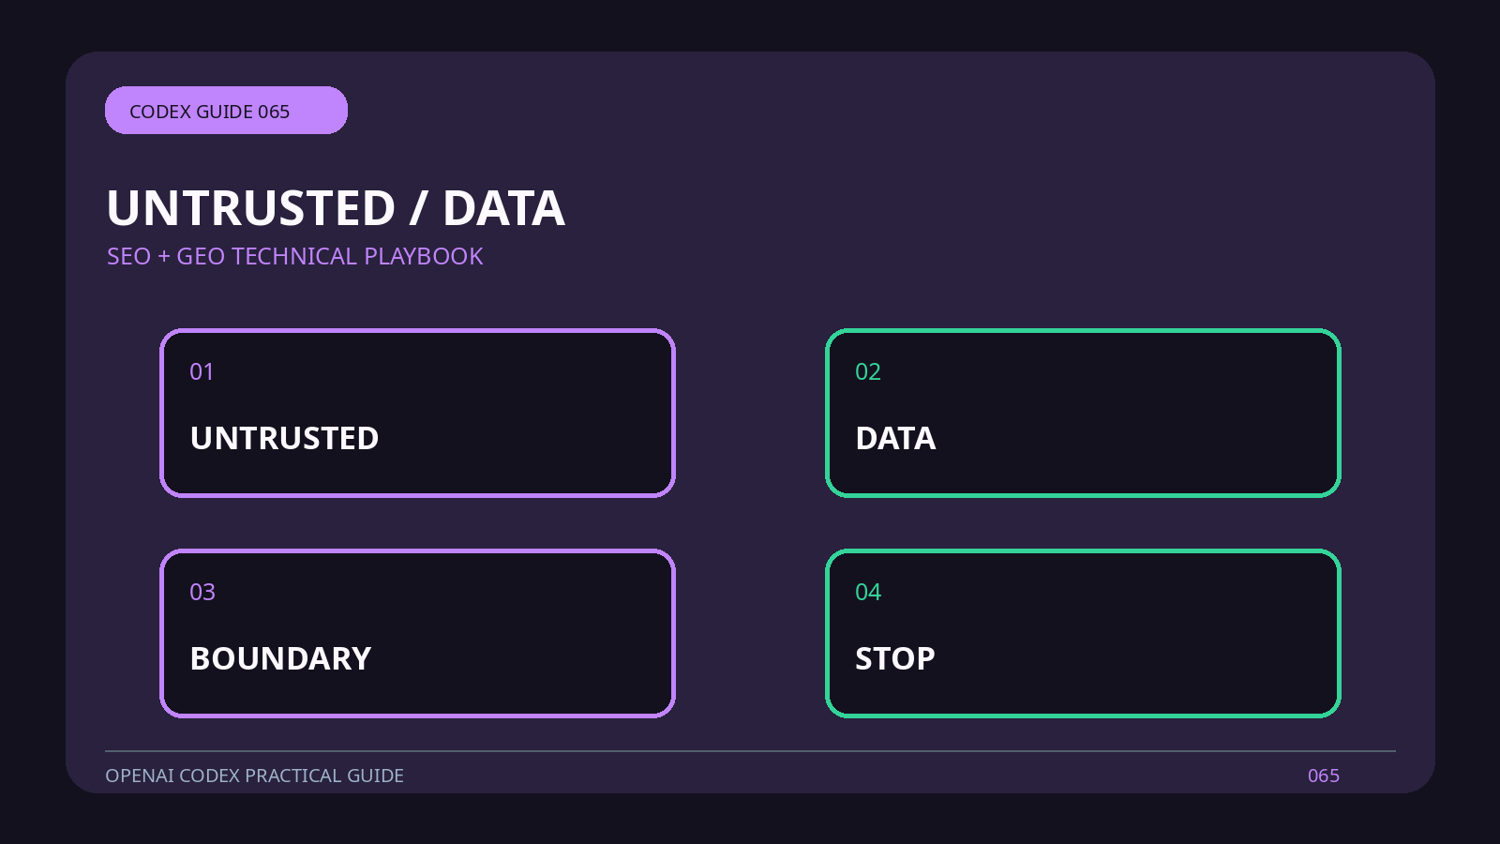Viewport: 1500px width, 844px height.
Task: Click the OPENAI CODEX PRACTICAL GUIDE footer text
Action: coord(254,776)
